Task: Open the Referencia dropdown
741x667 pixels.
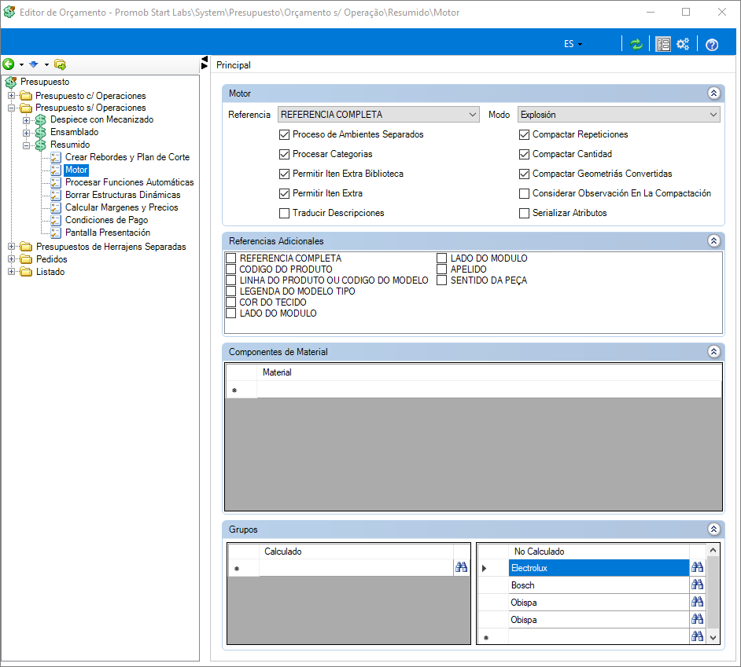Action: tap(378, 115)
